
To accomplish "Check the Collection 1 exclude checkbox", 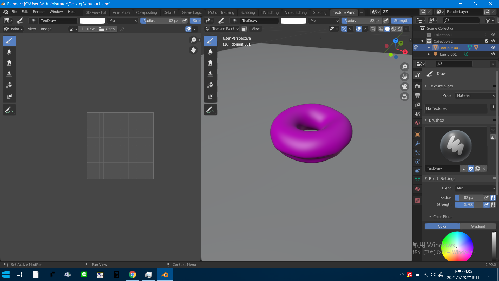I will [487, 35].
